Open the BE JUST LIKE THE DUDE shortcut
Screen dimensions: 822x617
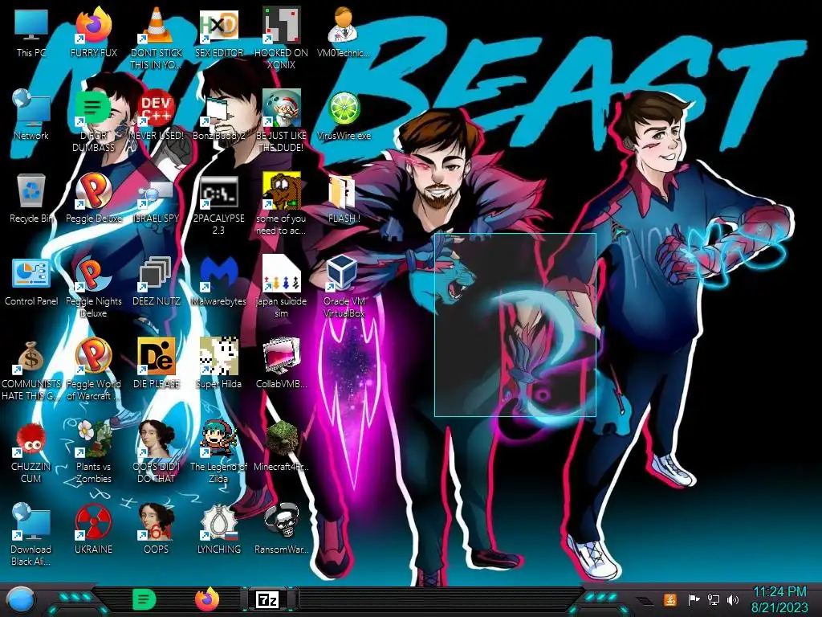(x=281, y=121)
